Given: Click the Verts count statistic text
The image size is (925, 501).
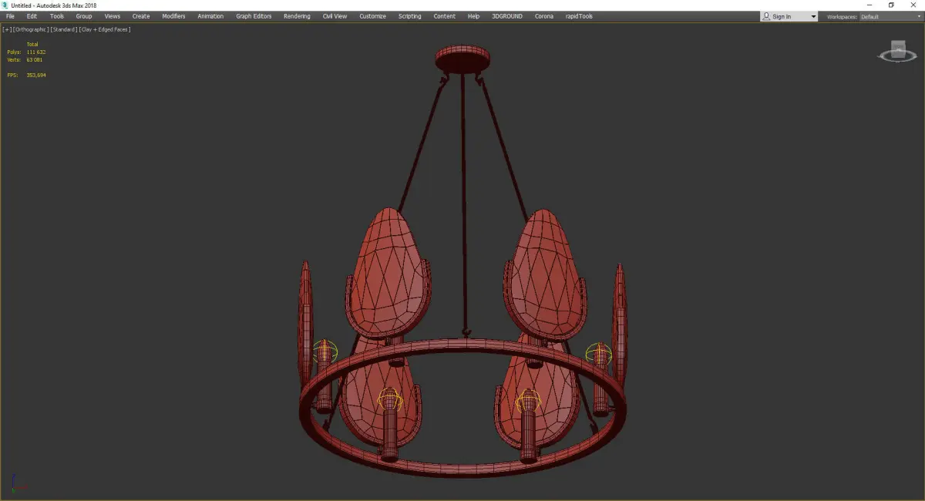Looking at the screenshot, I should [x=25, y=59].
